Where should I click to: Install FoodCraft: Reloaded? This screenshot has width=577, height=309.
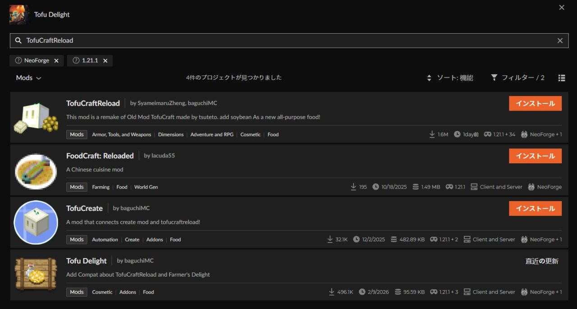click(535, 156)
